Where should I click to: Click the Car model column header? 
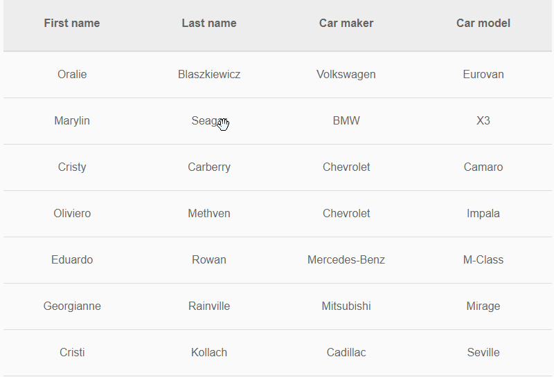(x=483, y=24)
